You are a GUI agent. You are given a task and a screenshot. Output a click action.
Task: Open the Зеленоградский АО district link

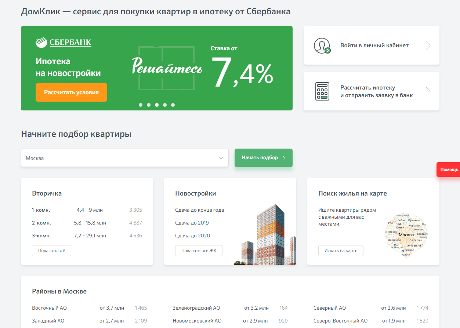tap(196, 308)
